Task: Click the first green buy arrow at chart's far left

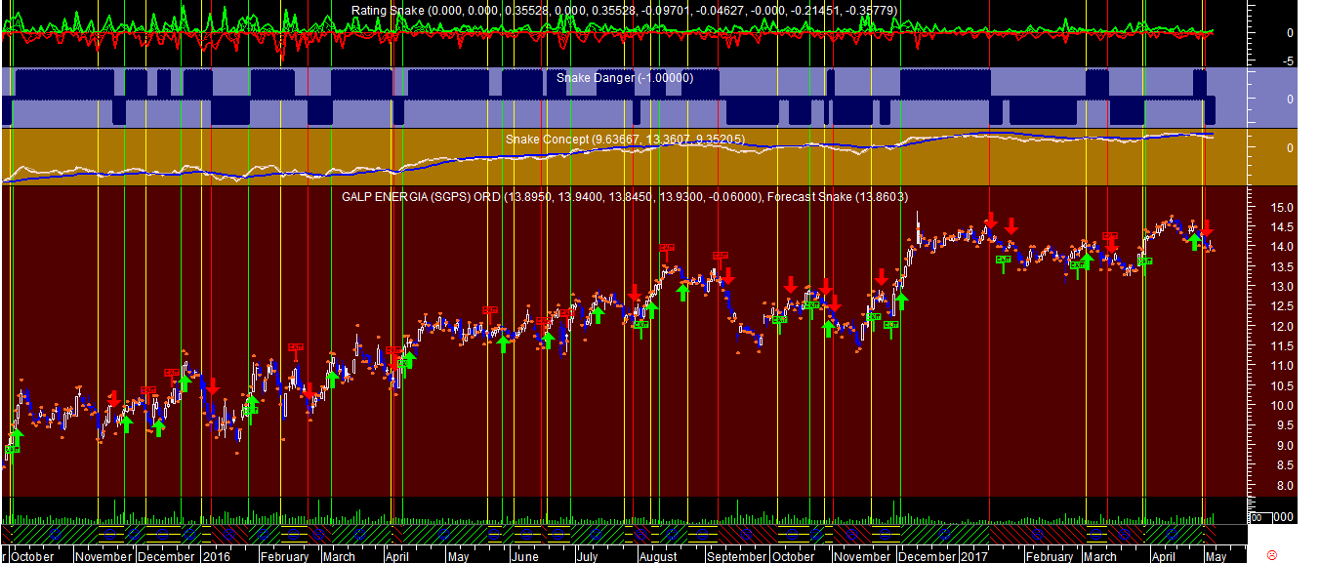Action: point(16,436)
